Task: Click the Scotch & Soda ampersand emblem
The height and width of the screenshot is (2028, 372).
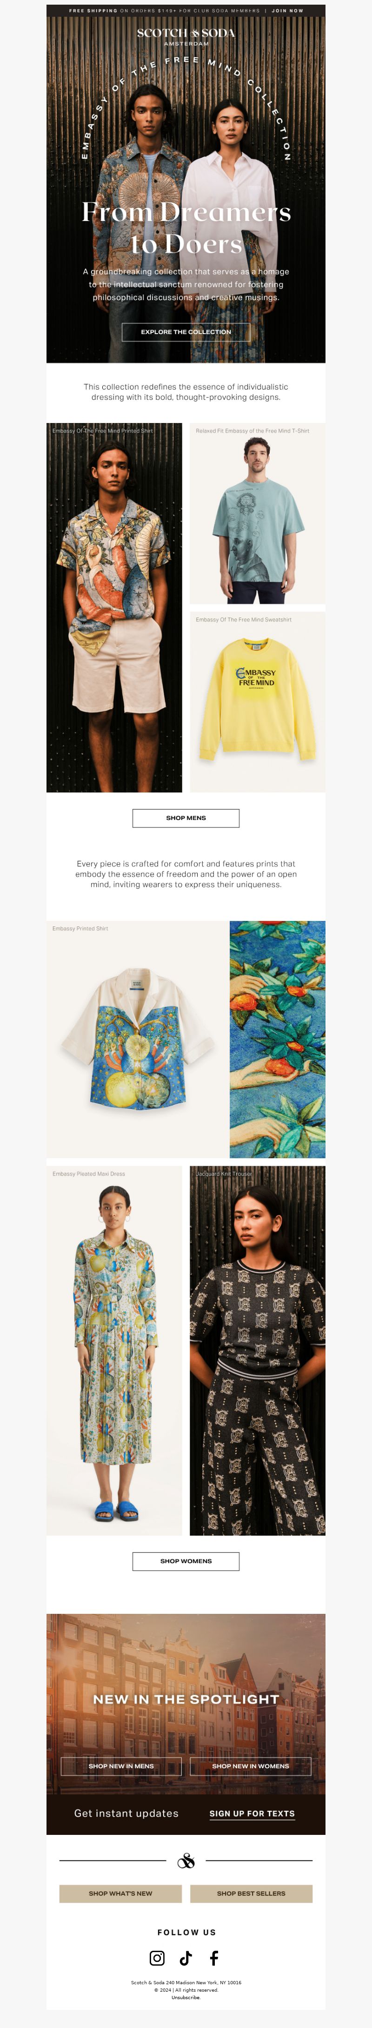Action: [186, 1860]
